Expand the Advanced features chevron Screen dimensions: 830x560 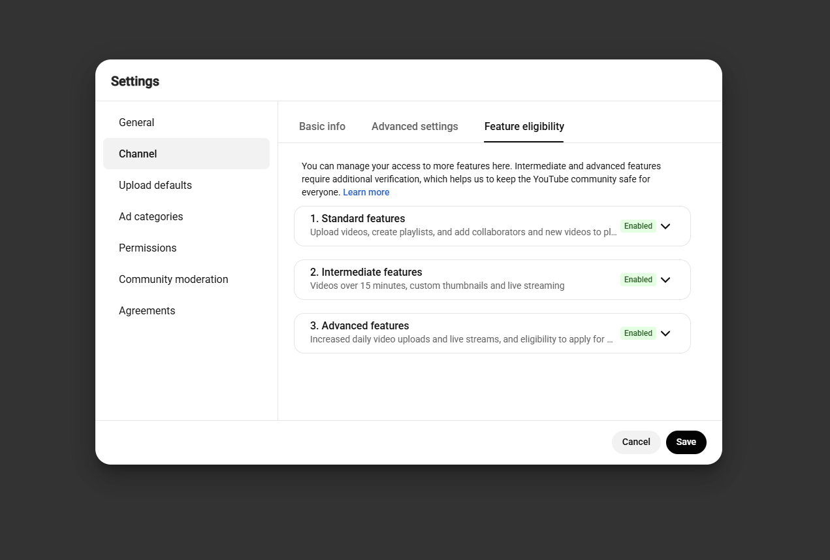click(x=665, y=333)
